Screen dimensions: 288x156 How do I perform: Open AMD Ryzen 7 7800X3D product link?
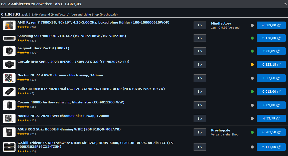click(93, 23)
